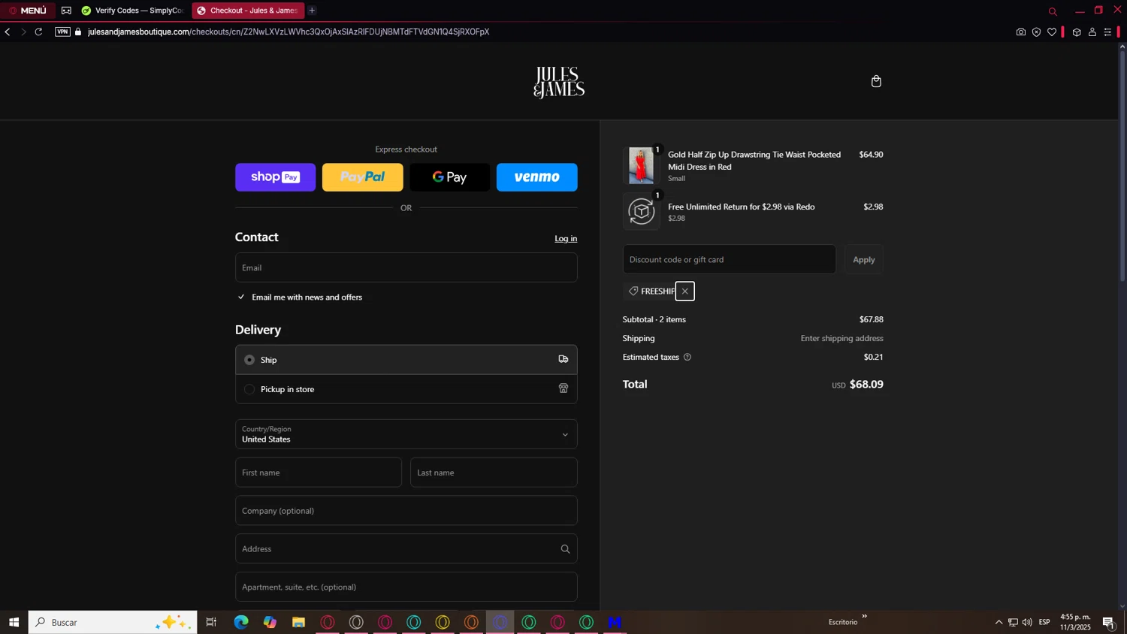This screenshot has width=1127, height=634.
Task: Click the Buscar taskbar search box
Action: point(113,622)
